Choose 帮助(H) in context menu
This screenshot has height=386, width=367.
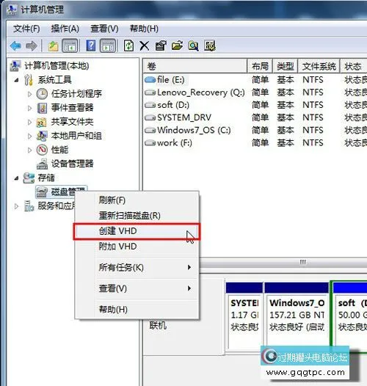(x=137, y=310)
